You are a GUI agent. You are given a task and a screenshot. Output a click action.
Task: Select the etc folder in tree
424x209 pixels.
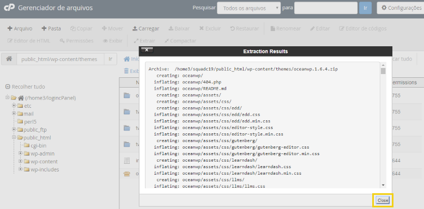tap(28, 106)
